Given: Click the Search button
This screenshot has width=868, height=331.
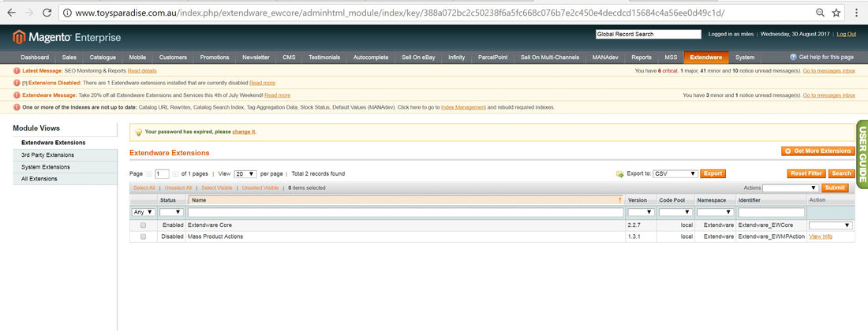Looking at the screenshot, I should coord(841,173).
